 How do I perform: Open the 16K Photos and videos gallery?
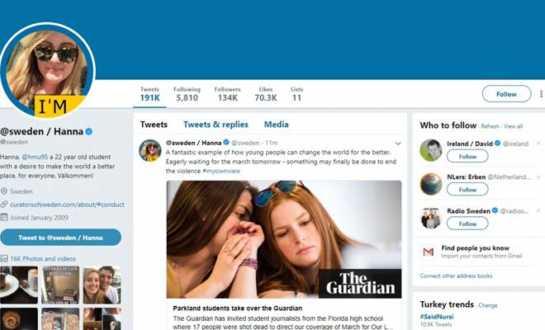click(x=43, y=259)
